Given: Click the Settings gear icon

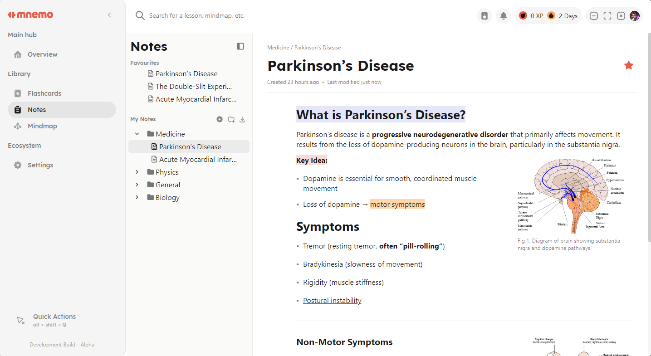Looking at the screenshot, I should [x=18, y=165].
